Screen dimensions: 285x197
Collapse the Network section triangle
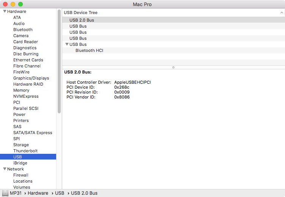[5, 169]
